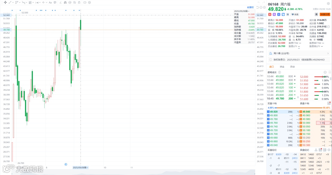The image size is (332, 175).
Task: Click the undo arrow in toolbar
Action: click(x=259, y=2)
